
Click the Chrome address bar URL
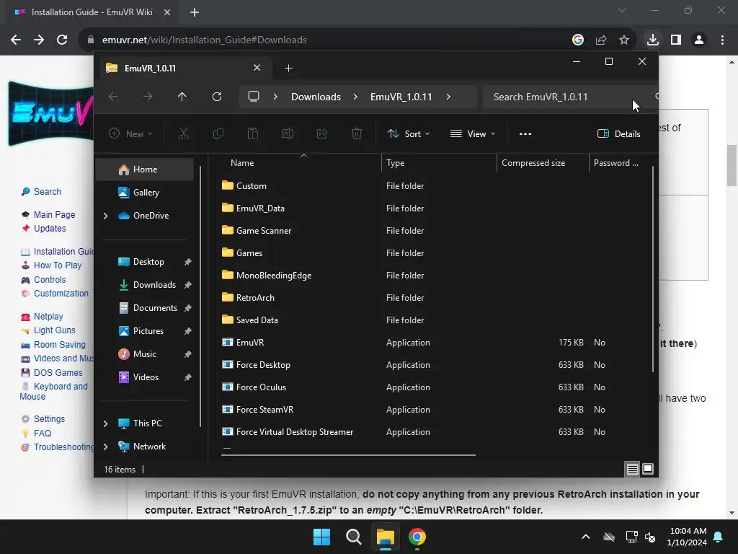(x=204, y=40)
